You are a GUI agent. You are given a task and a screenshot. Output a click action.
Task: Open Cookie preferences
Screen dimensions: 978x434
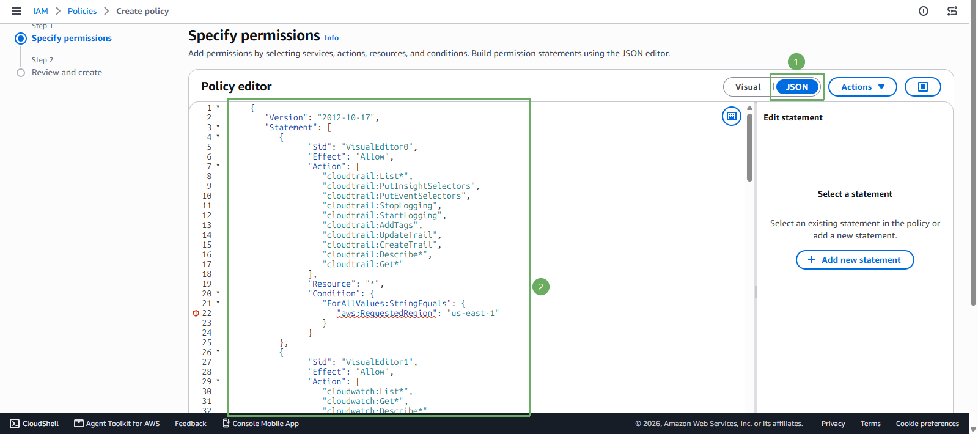[927, 424]
